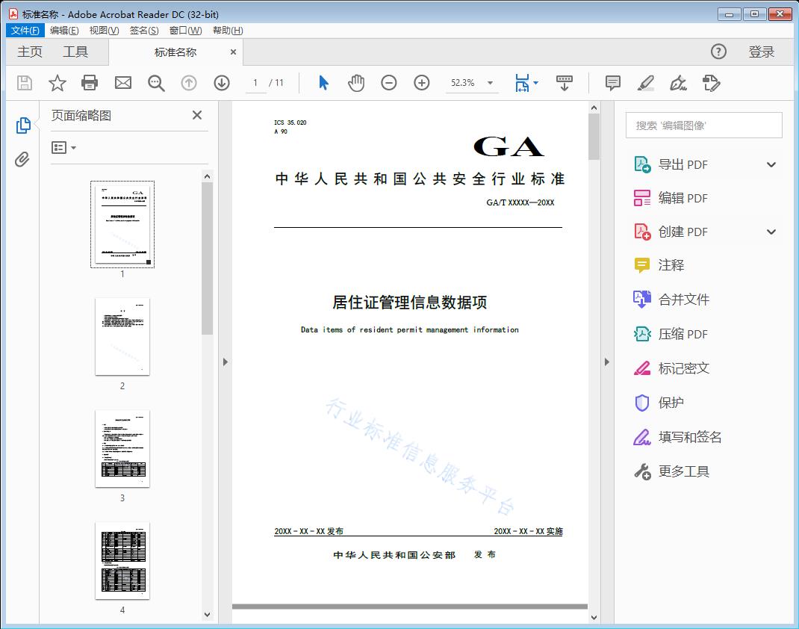This screenshot has height=629, width=799.
Task: Go to next page with down-arrow icon
Action: (x=222, y=83)
